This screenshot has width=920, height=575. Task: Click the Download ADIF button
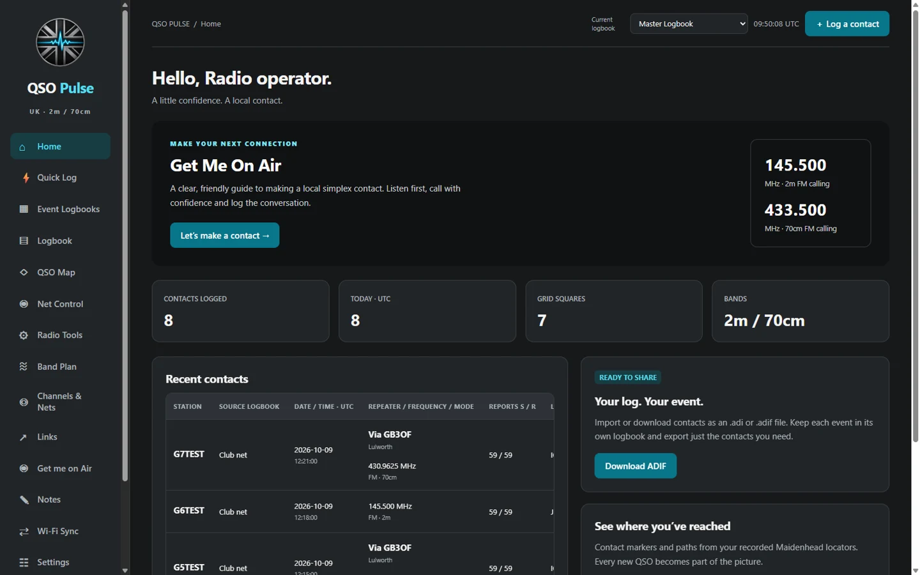tap(635, 466)
